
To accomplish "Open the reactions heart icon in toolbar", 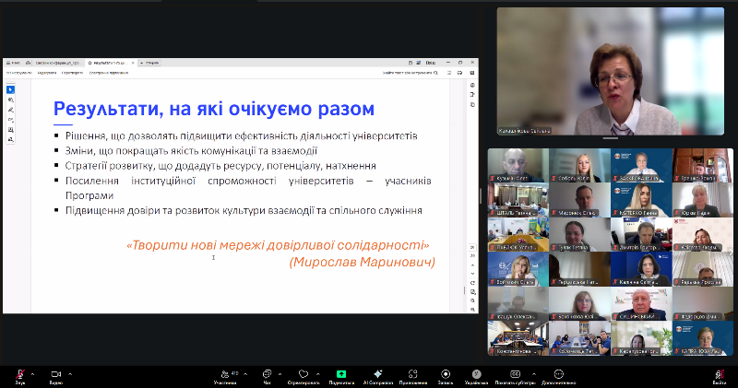I will point(304,373).
